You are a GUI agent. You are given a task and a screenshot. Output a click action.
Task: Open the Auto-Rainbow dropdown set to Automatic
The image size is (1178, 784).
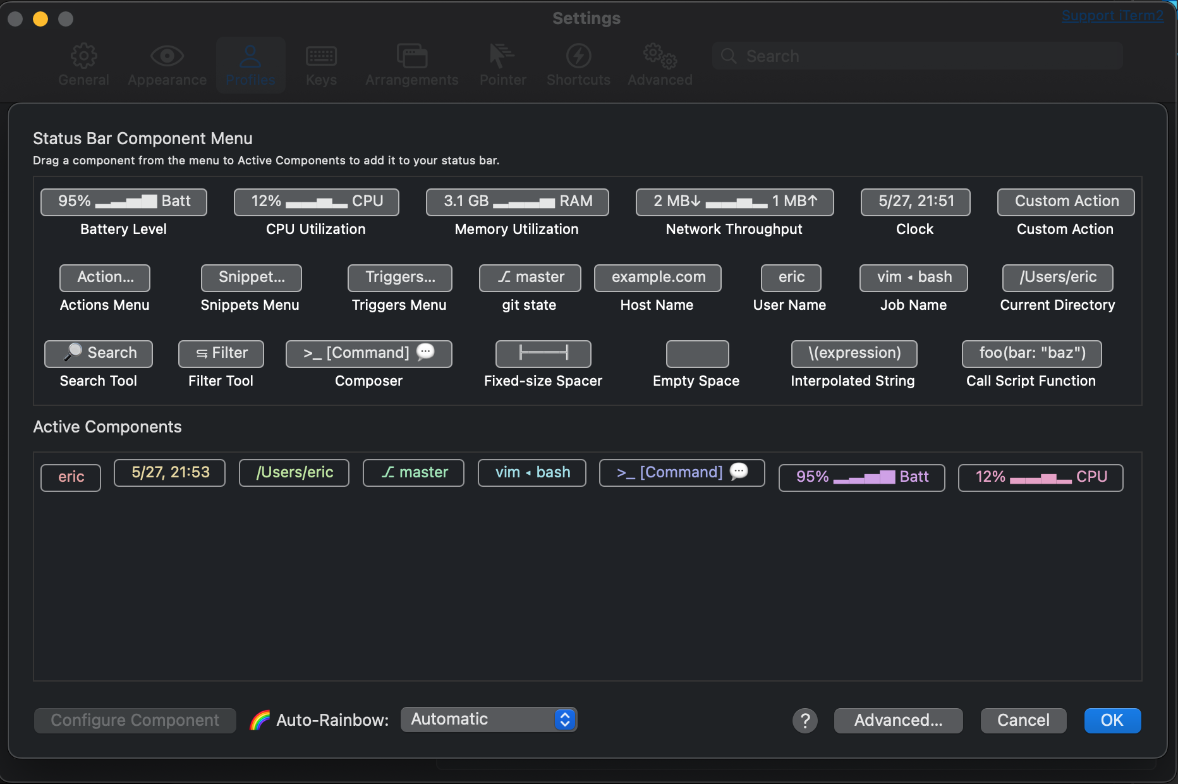pos(489,720)
